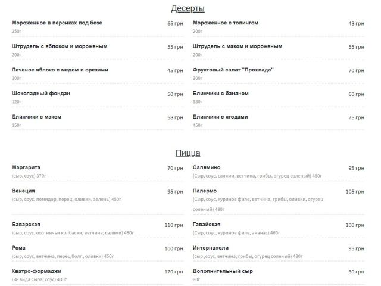This screenshot has width=381, height=286.
Task: Pick Блинчики с бананом entry
Action: click(x=221, y=94)
